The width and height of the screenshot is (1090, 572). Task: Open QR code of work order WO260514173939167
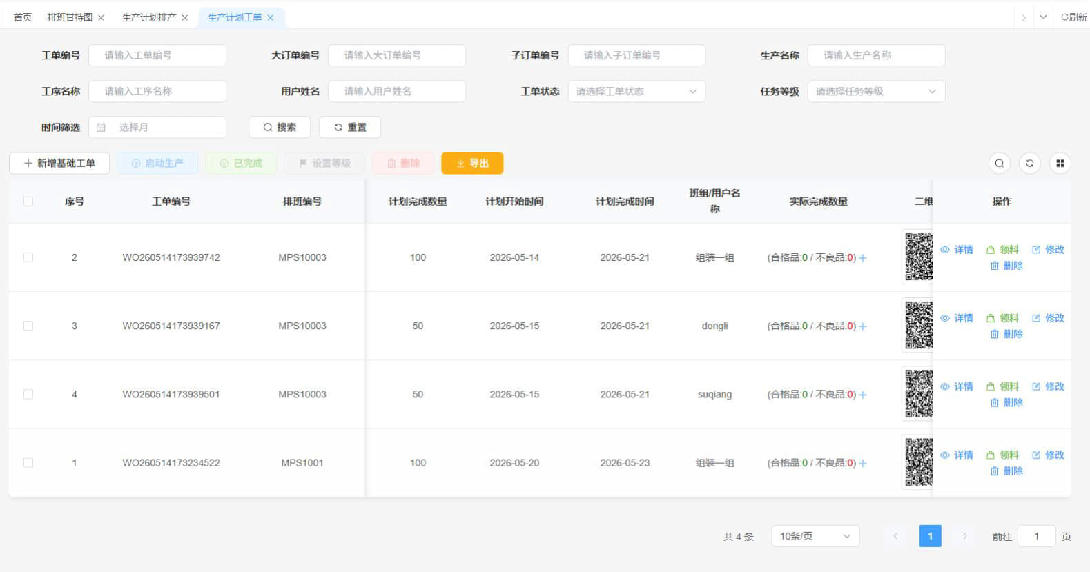tap(918, 325)
